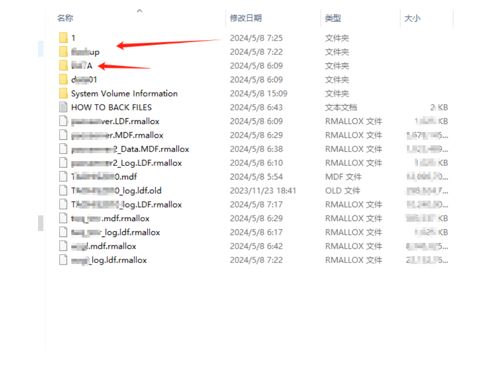Open the System Volume Information folder icon
Viewport: 502px width, 367px height.
pos(63,93)
